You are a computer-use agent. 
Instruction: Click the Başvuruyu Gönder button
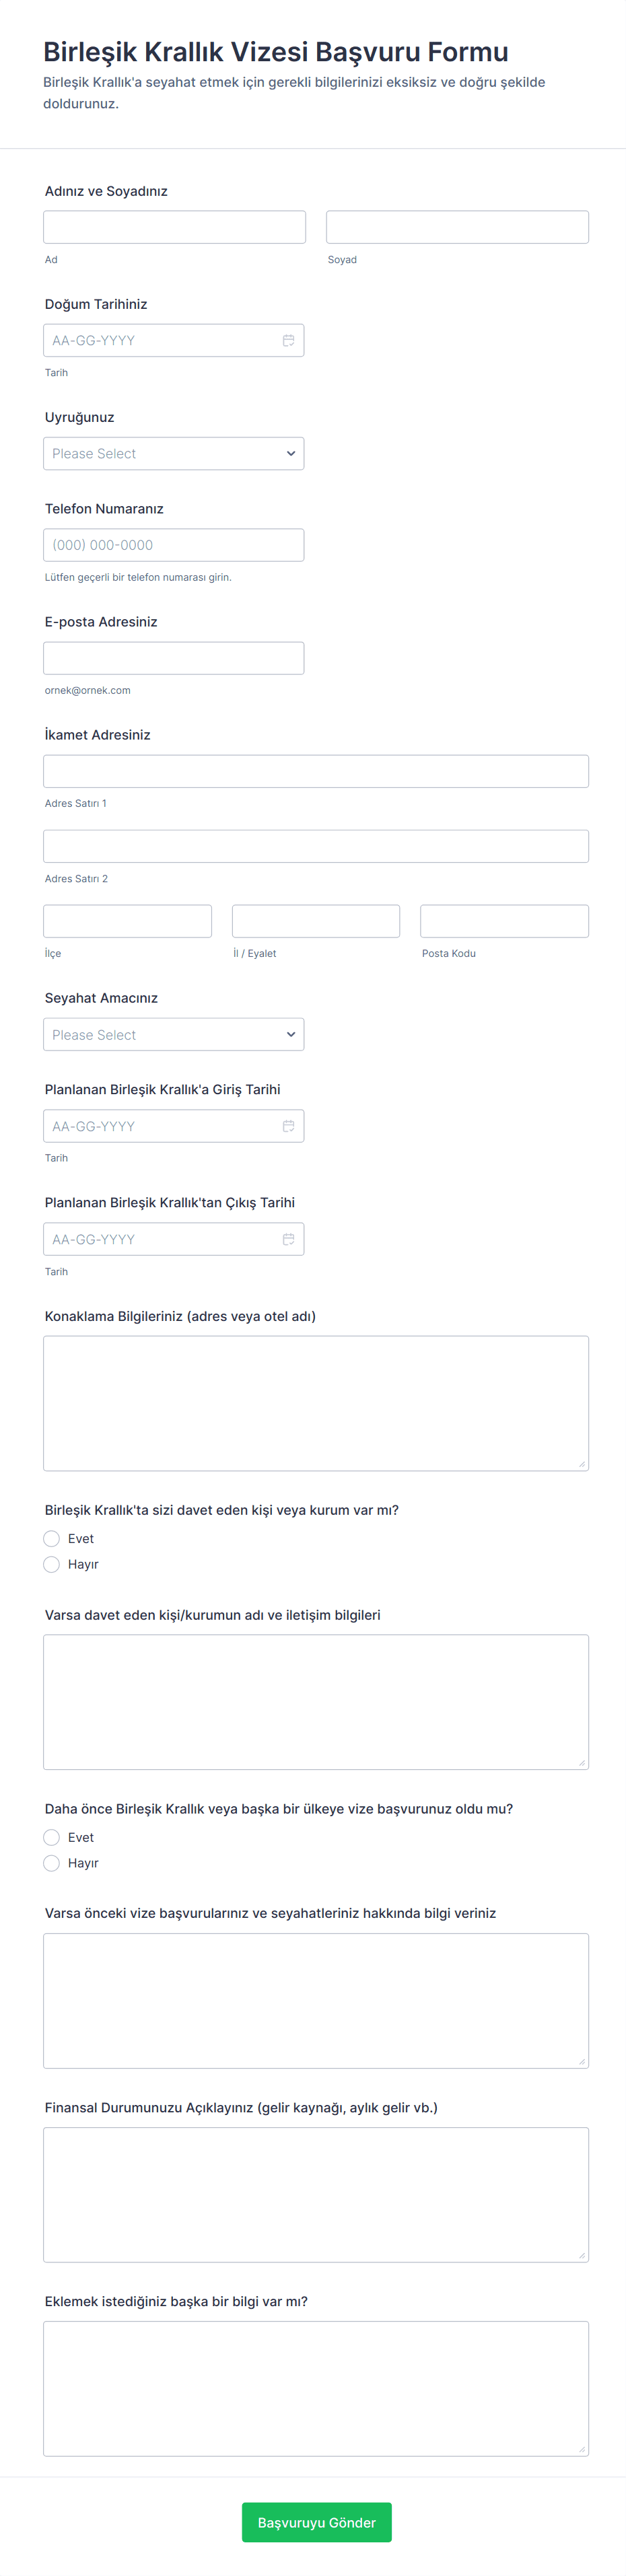316,2522
